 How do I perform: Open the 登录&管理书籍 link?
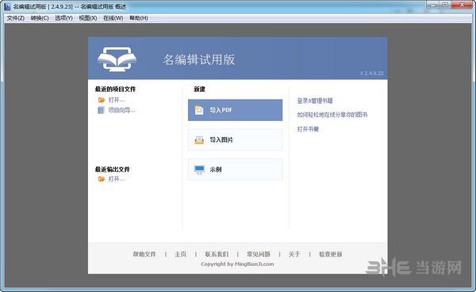click(315, 100)
